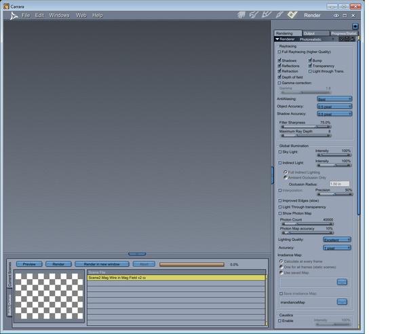Open the AntiAliasing dropdown
The height and width of the screenshot is (334, 407).
(x=334, y=99)
